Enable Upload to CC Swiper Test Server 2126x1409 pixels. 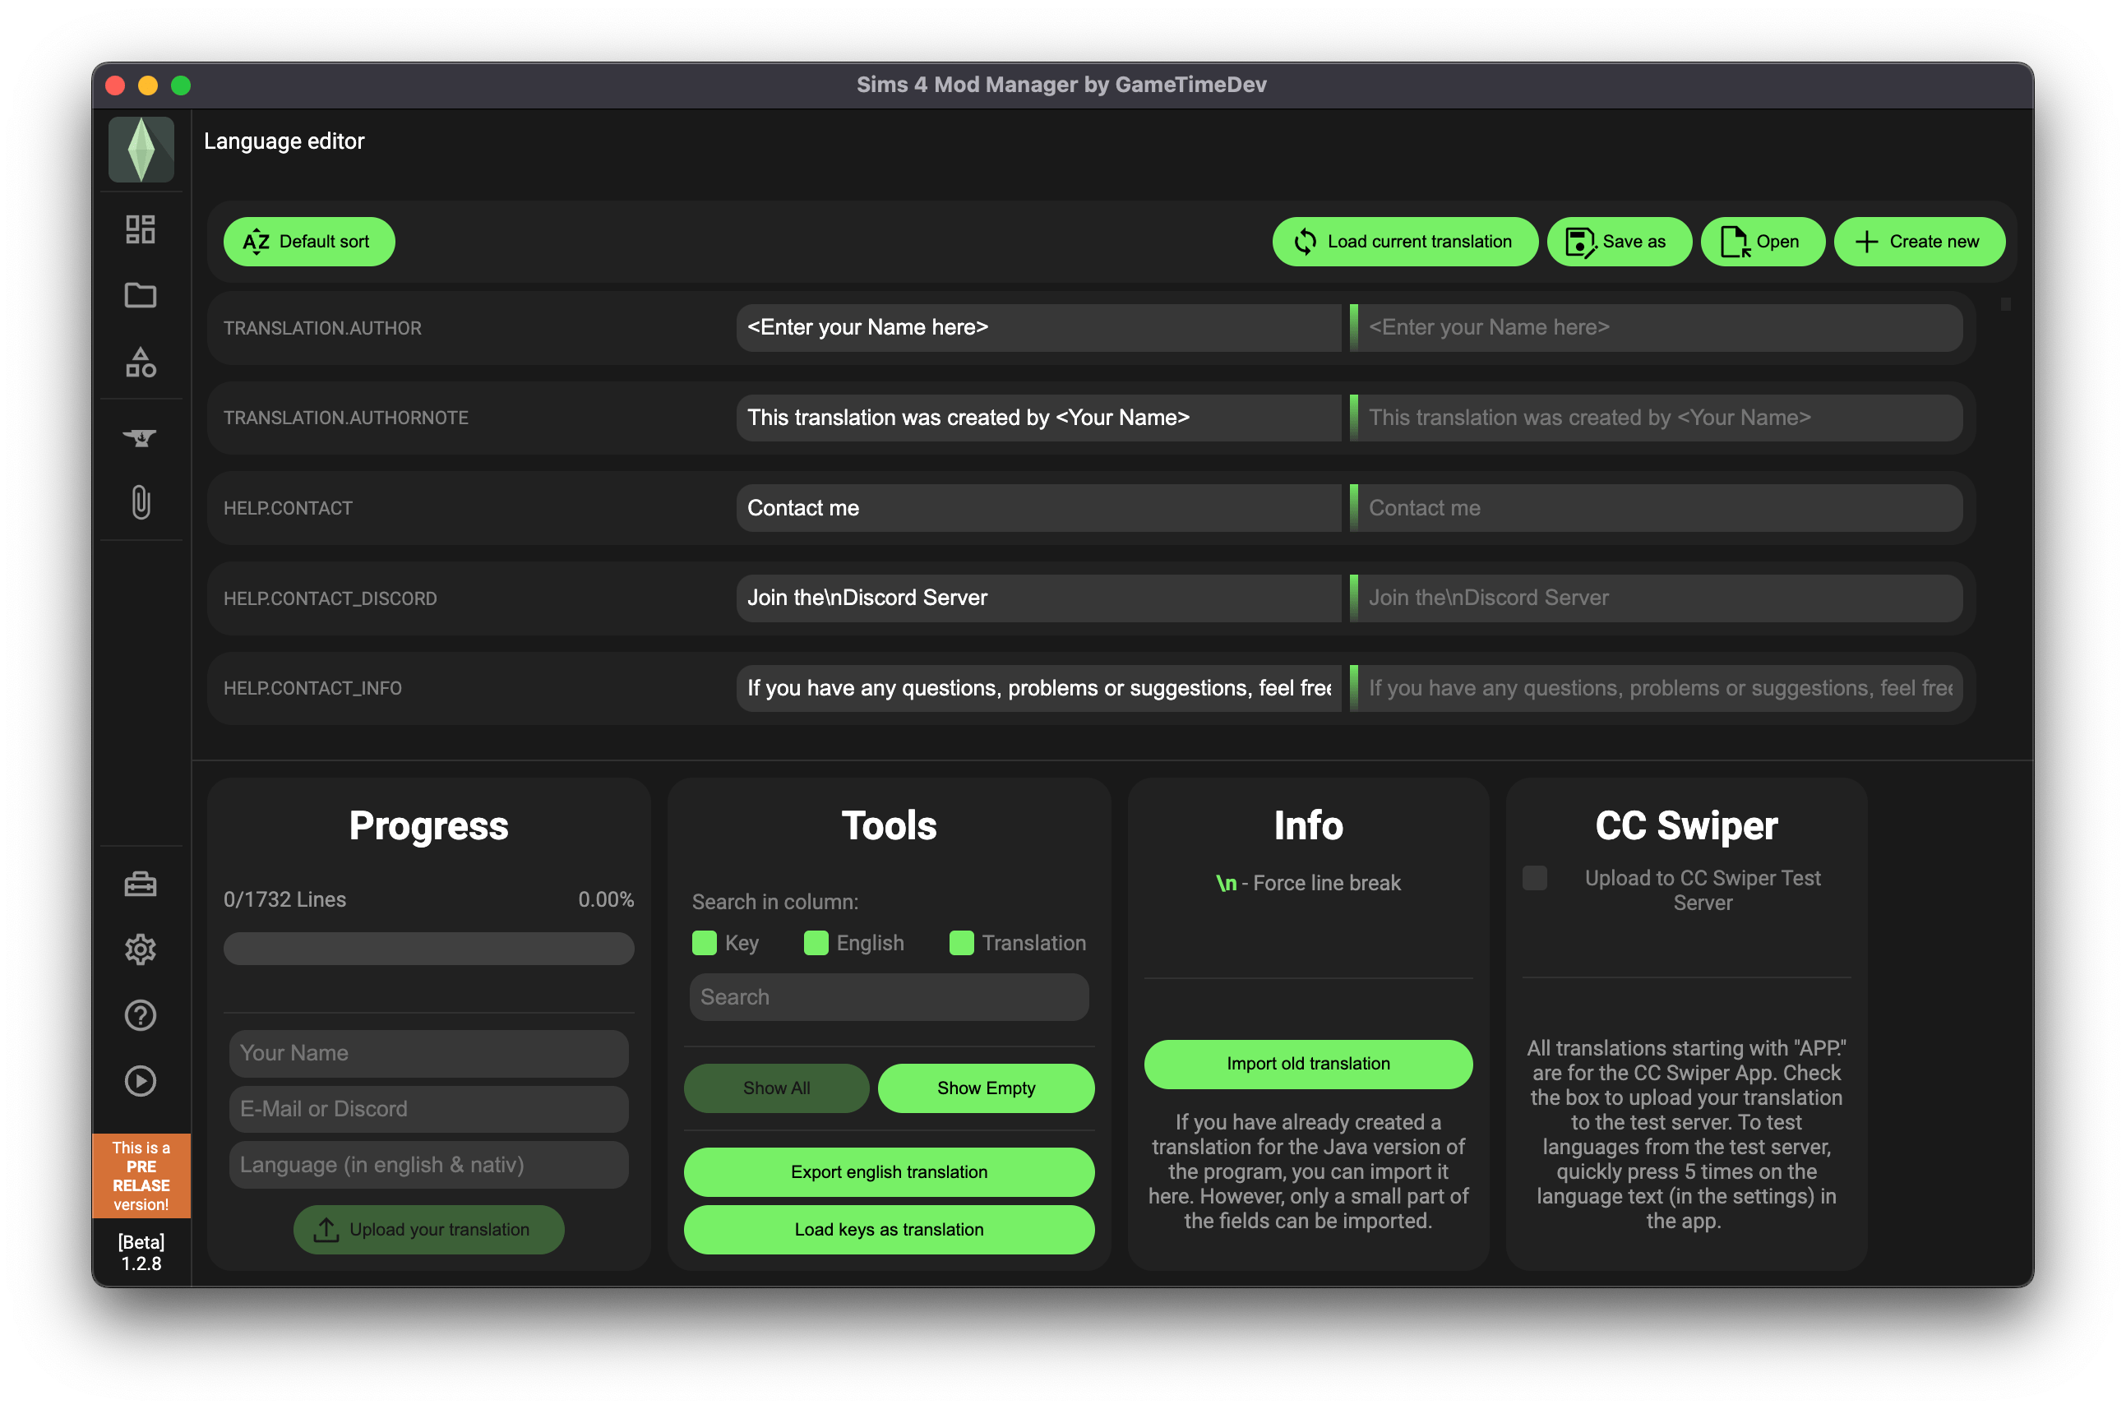tap(1535, 878)
